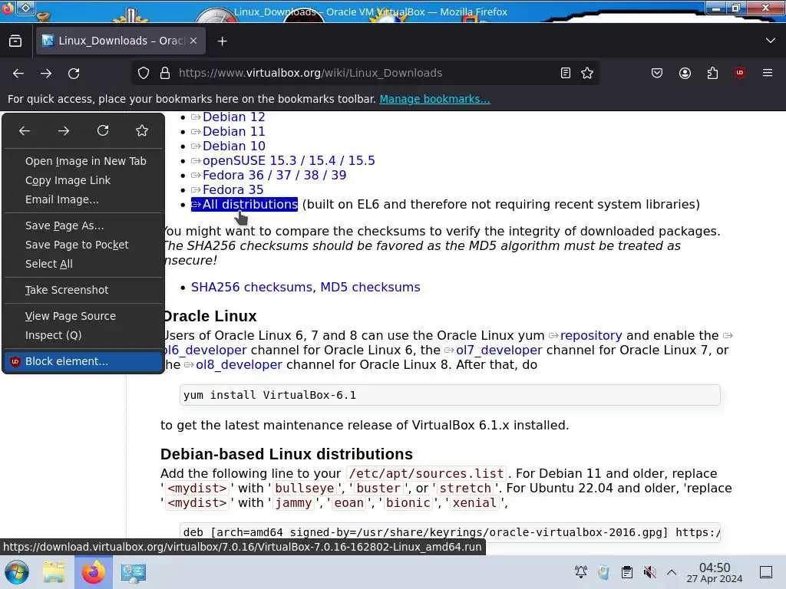The width and height of the screenshot is (786, 589).
Task: Click Bookmark star in the context menu
Action: point(142,130)
